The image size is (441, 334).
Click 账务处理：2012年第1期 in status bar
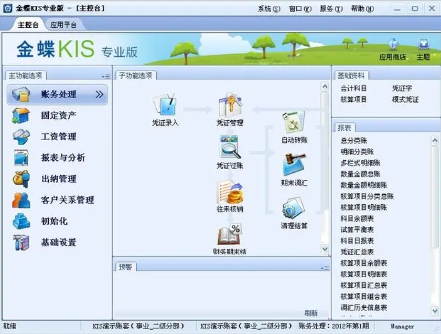coord(334,327)
